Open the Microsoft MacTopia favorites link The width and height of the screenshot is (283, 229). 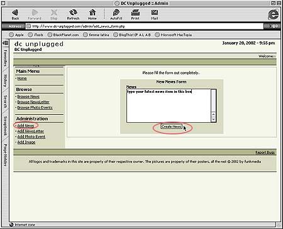click(174, 35)
